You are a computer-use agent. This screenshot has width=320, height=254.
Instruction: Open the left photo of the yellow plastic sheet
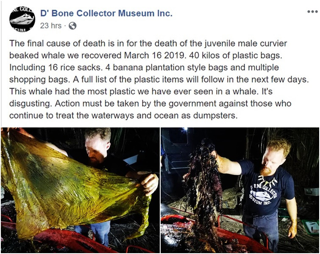click(80, 190)
